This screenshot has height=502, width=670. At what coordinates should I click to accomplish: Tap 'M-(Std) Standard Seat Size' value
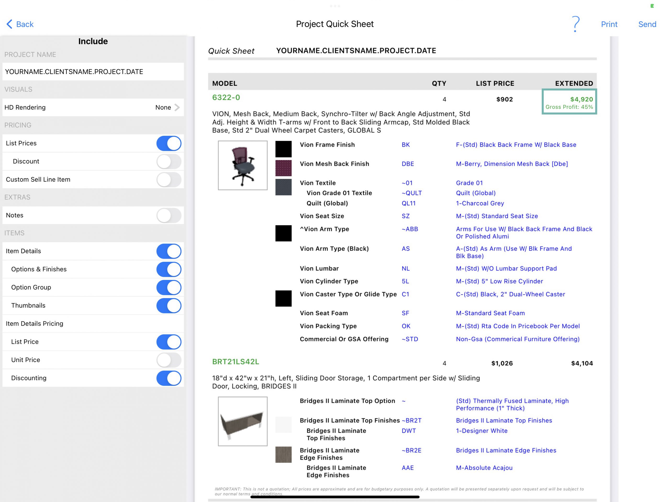click(497, 216)
